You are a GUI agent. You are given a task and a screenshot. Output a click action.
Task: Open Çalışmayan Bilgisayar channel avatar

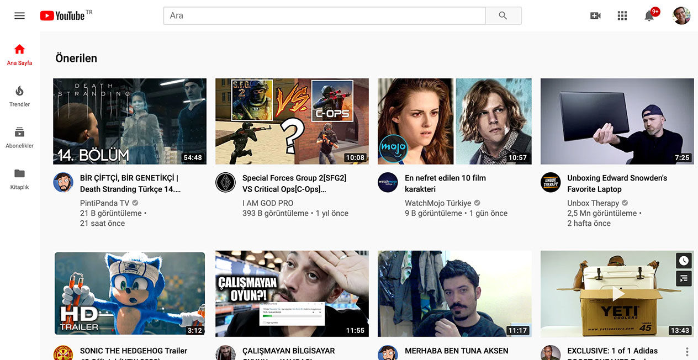(x=225, y=353)
